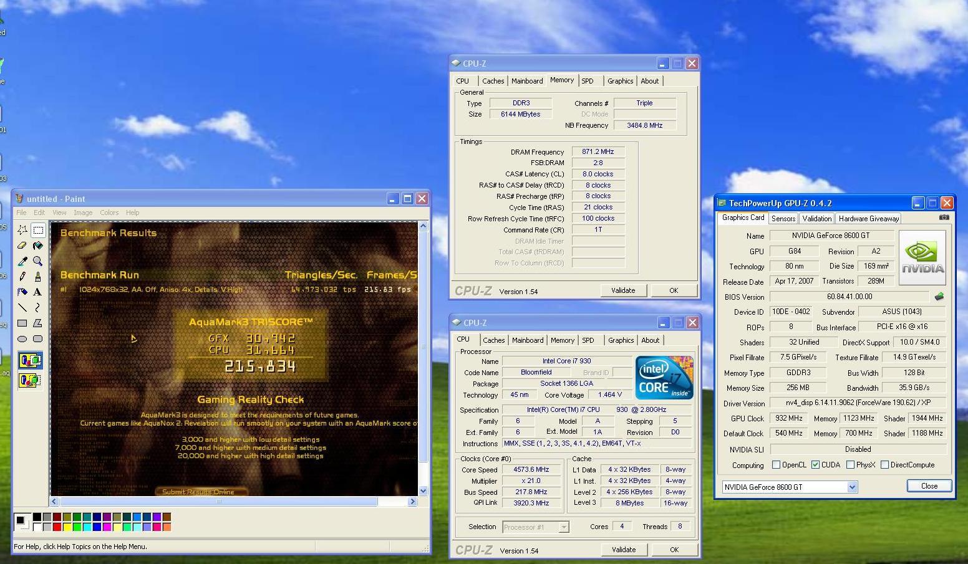Choose the transparent selection option in Paint

coord(30,380)
